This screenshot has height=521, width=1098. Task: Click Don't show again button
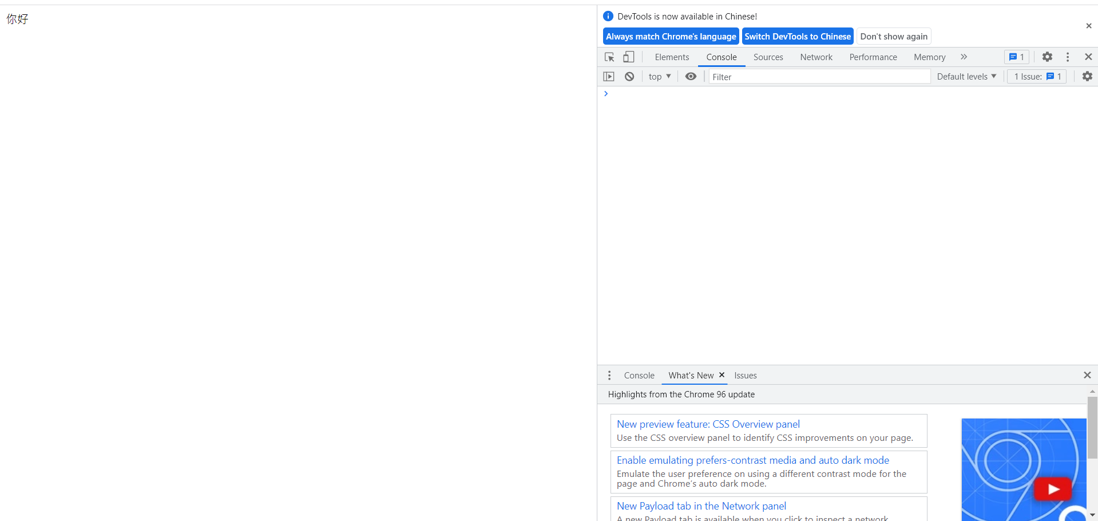pyautogui.click(x=894, y=37)
